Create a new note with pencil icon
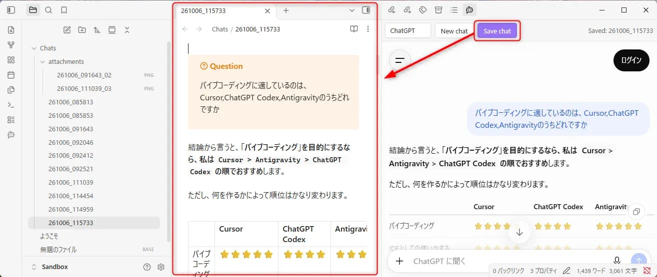657x277 pixels. pos(67,30)
